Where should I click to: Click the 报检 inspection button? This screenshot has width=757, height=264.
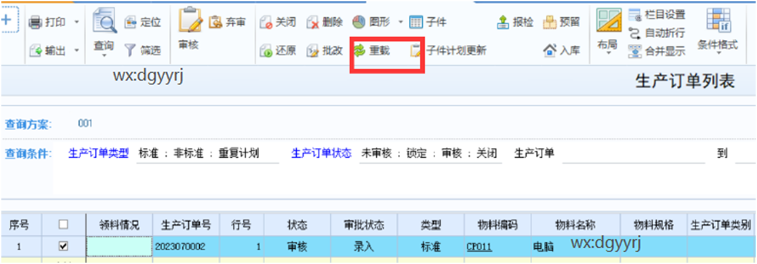pos(516,22)
